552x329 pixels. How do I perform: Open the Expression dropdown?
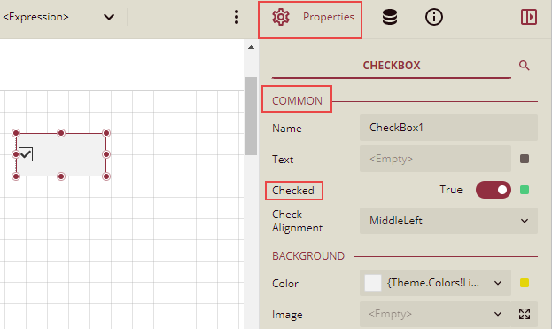tap(58, 17)
